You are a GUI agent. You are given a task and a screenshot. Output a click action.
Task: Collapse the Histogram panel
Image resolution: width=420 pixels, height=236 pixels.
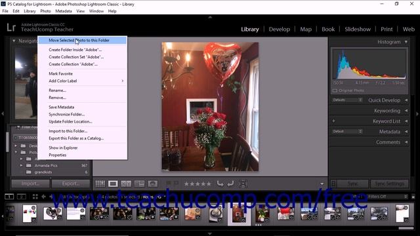pyautogui.click(x=406, y=42)
